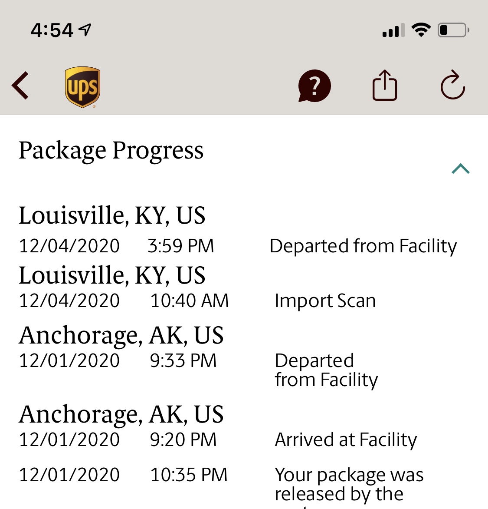
Task: Select the 'Departed from Facility' 3:59 PM status
Action: (x=363, y=246)
